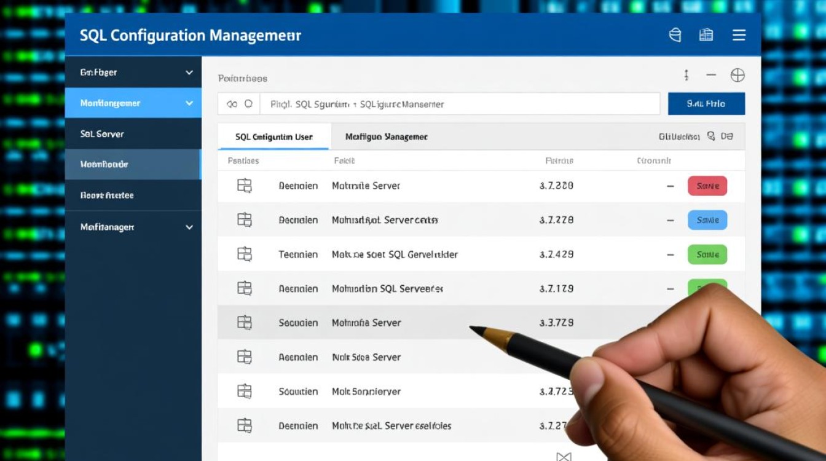
Task: Select SQL Server in the left sidebar
Action: point(102,134)
